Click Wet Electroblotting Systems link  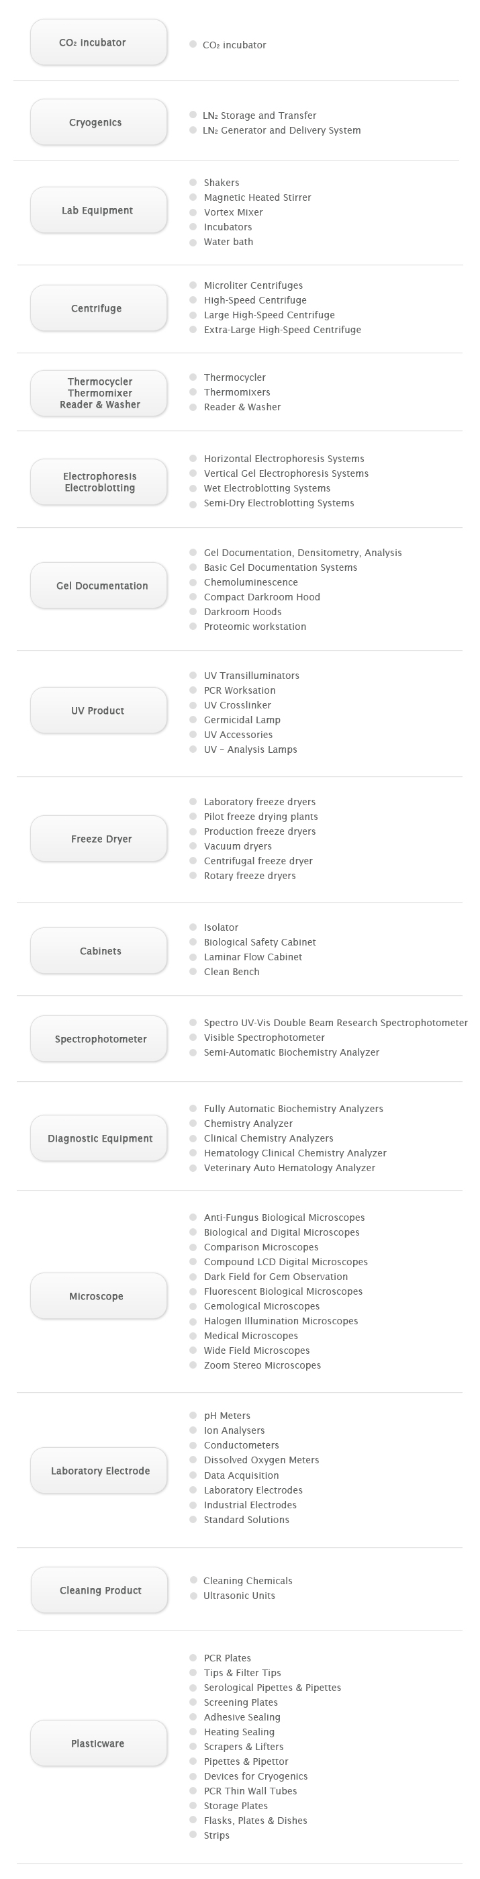tap(267, 489)
